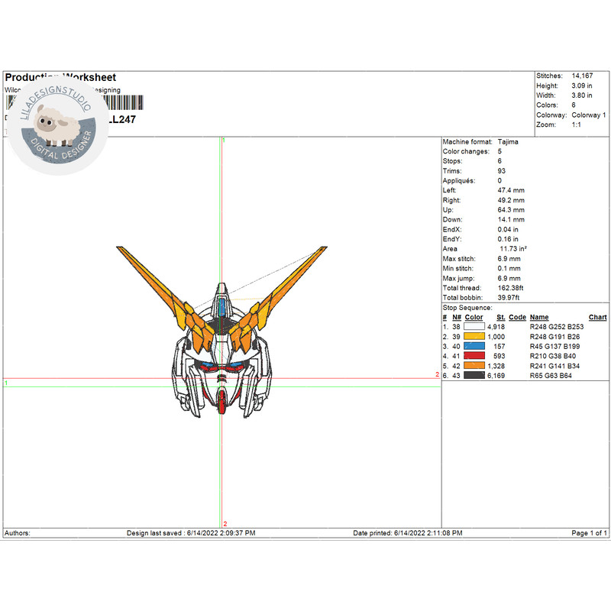Image resolution: width=611 pixels, height=611 pixels.
Task: Sort by the St. column header
Action: click(x=502, y=315)
